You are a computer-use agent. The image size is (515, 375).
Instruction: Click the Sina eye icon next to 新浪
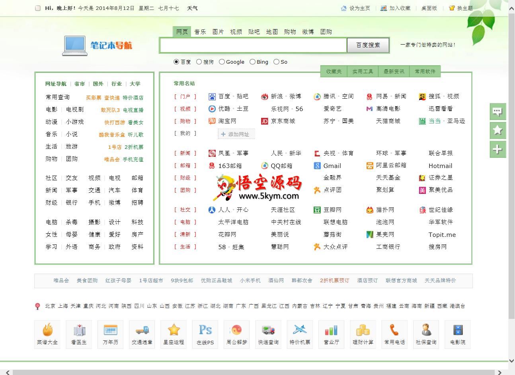[x=265, y=96]
